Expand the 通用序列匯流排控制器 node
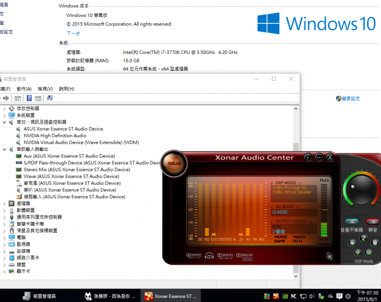Viewport: 381px width, 302px height. point(4,217)
